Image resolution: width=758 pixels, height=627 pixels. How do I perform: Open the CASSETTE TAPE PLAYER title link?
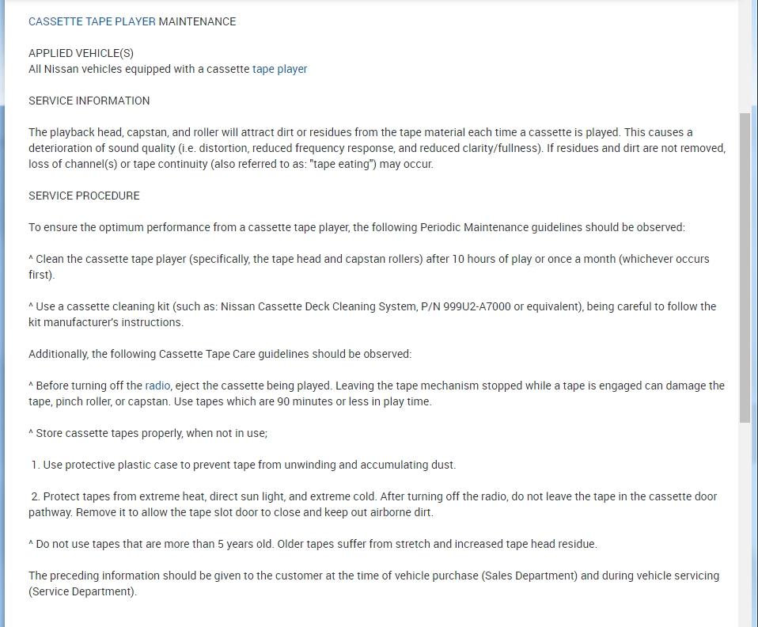[92, 21]
